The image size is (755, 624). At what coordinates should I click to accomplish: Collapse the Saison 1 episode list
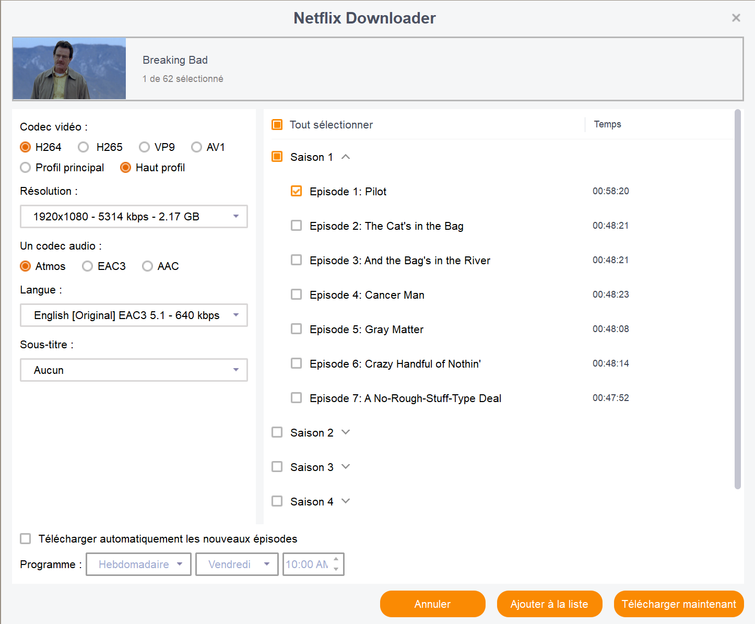pyautogui.click(x=346, y=157)
